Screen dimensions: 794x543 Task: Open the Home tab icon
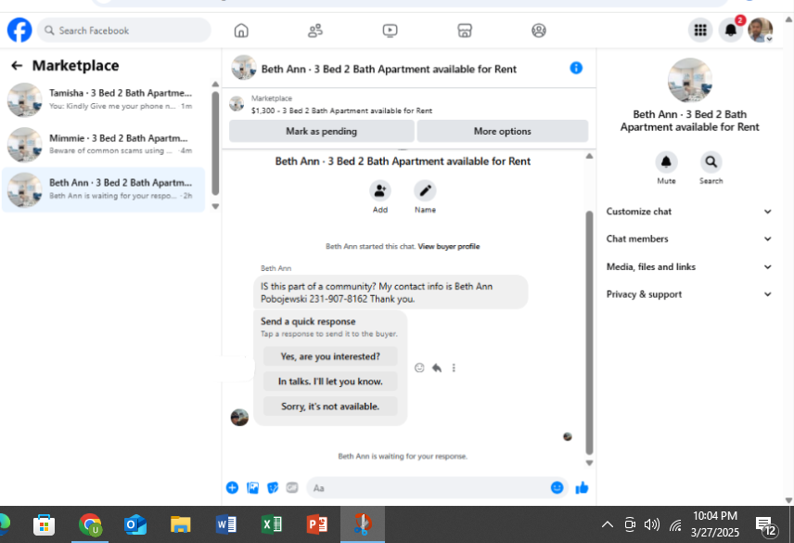coord(241,31)
